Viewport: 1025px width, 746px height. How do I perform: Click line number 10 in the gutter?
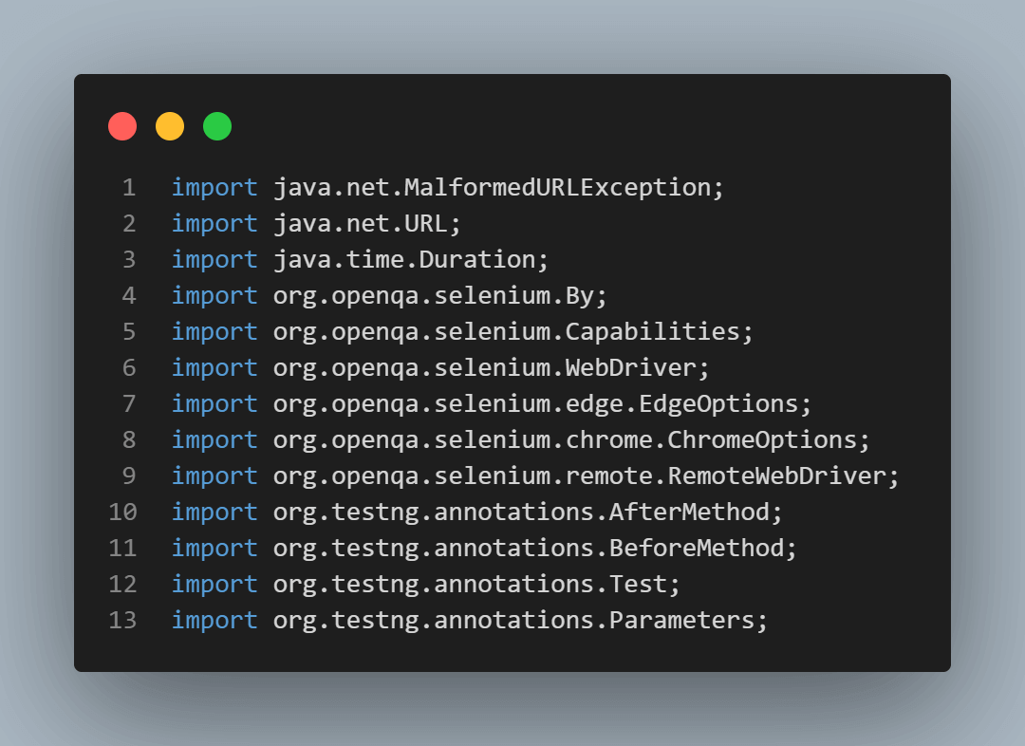pyautogui.click(x=123, y=513)
